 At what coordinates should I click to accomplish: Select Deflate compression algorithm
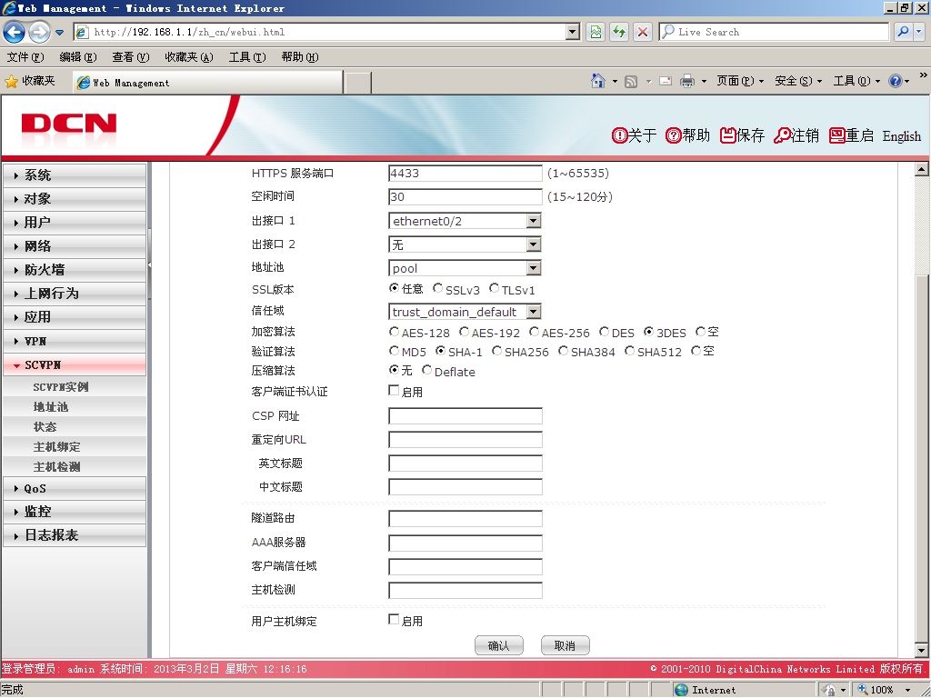tap(426, 371)
